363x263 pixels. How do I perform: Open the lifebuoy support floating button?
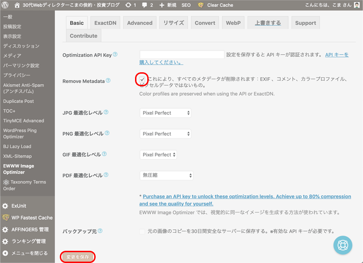343,245
